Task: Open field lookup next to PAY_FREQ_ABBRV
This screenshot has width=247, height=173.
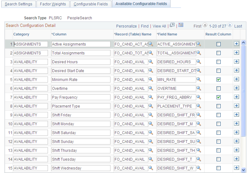Action: pos(199,97)
